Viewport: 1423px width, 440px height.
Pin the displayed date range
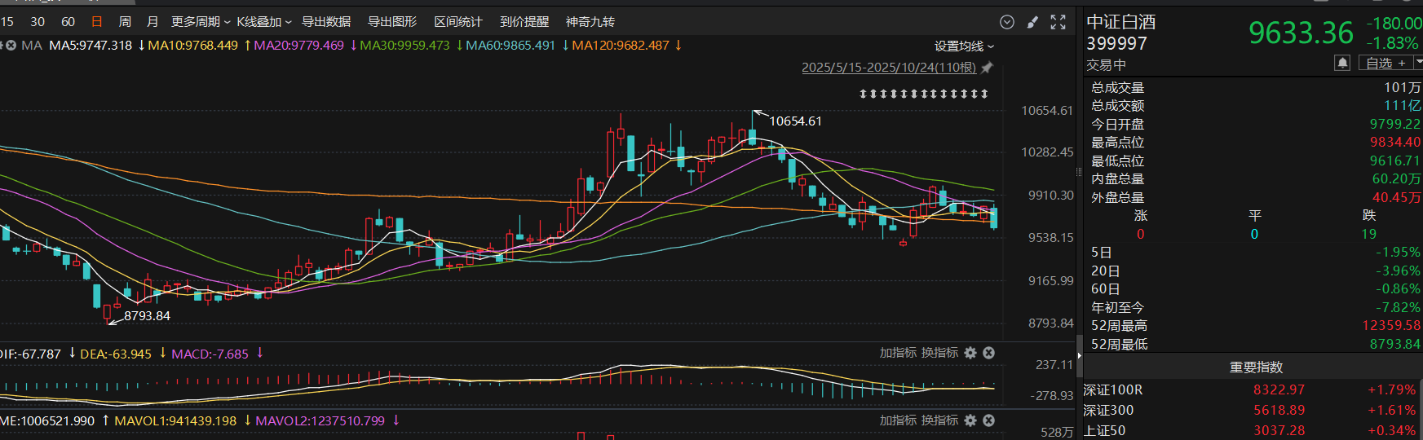pyautogui.click(x=987, y=68)
